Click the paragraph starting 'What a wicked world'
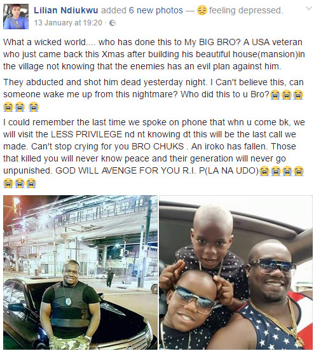Viewport: 314px width, 351px height. 154,54
